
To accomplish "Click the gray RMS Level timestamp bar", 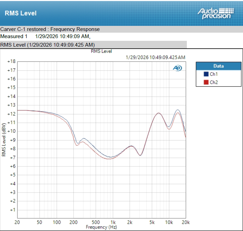I will (93, 45).
